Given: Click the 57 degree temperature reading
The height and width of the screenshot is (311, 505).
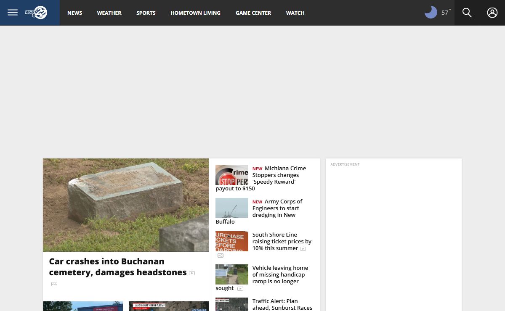Looking at the screenshot, I should click(x=445, y=13).
